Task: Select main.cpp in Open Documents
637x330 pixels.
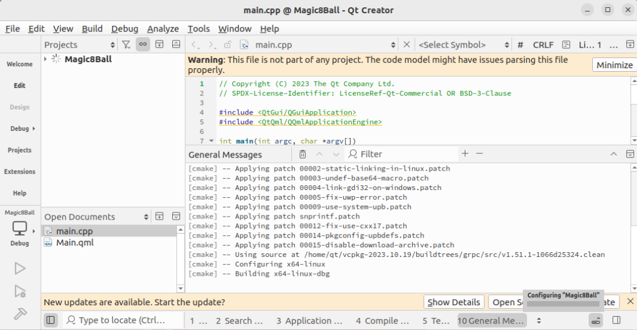Action: click(109, 231)
